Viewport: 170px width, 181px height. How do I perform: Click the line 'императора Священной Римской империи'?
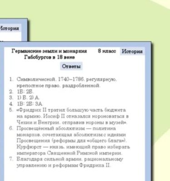pos(70,153)
